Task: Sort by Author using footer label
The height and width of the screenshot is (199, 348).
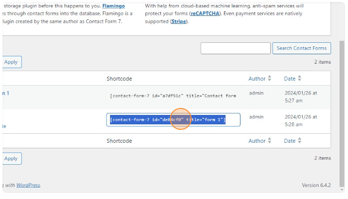Action: tap(257, 141)
